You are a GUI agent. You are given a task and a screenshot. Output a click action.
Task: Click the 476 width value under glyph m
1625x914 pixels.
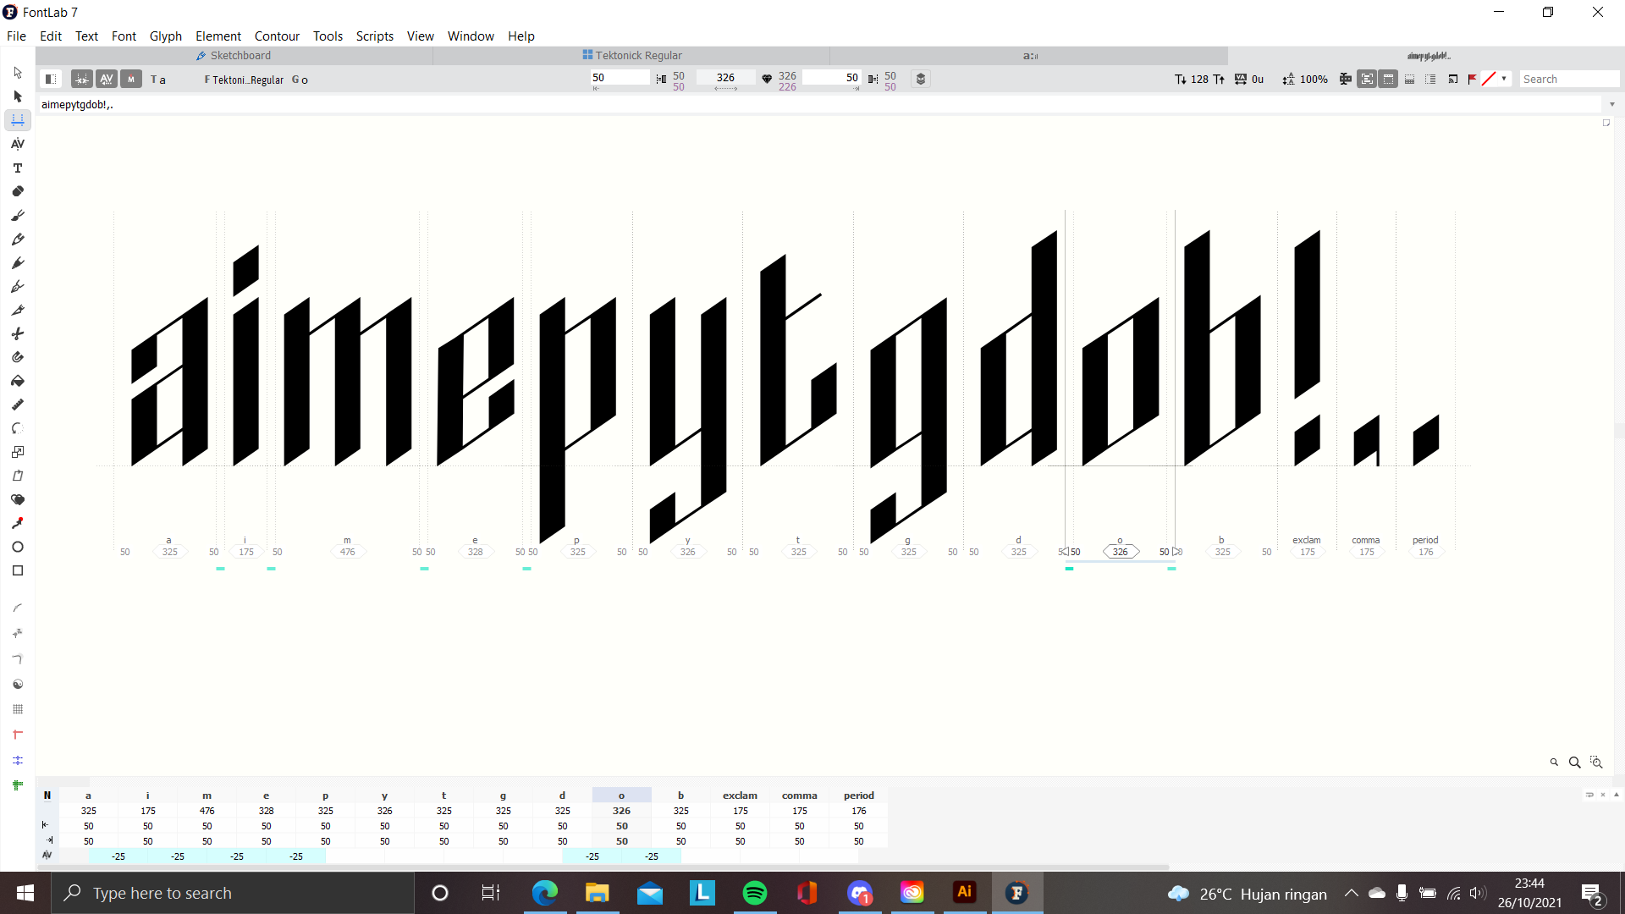tap(347, 552)
